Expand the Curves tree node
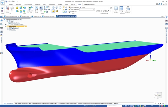 coord(8,30)
